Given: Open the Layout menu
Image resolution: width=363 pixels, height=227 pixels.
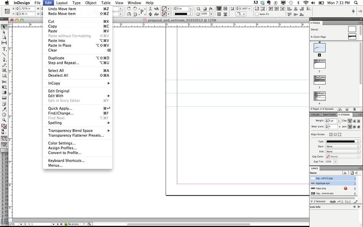Looking at the screenshot, I should pos(62,3).
